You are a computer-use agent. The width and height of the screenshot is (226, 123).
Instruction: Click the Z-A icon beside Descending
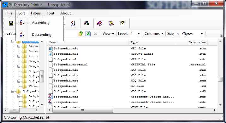coord(22,34)
